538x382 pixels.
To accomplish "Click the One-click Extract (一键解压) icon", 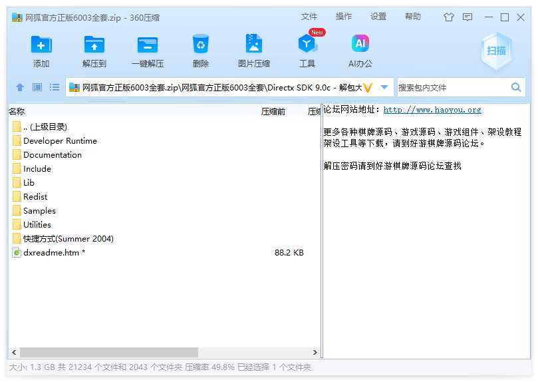I will tap(148, 45).
